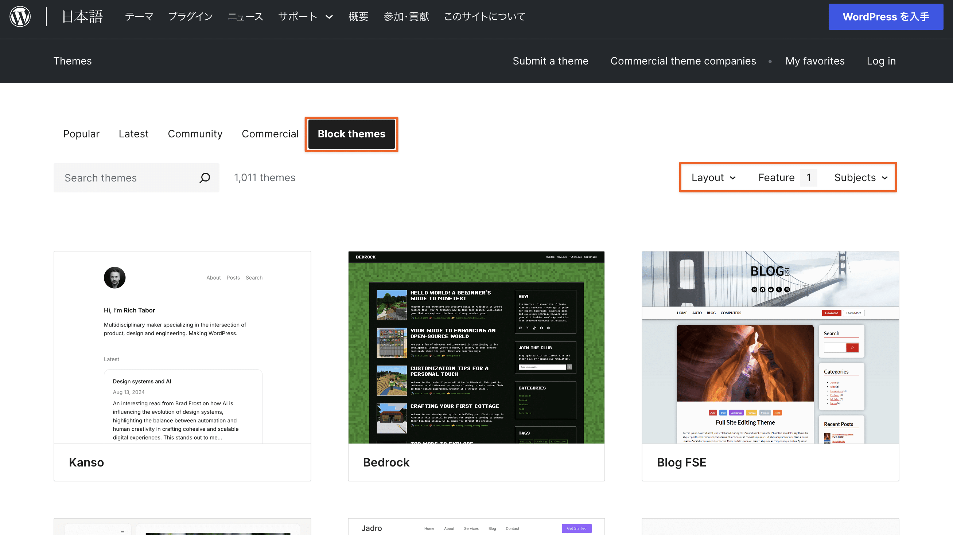Image resolution: width=953 pixels, height=535 pixels.
Task: Expand the サポート dropdown menu
Action: [305, 17]
